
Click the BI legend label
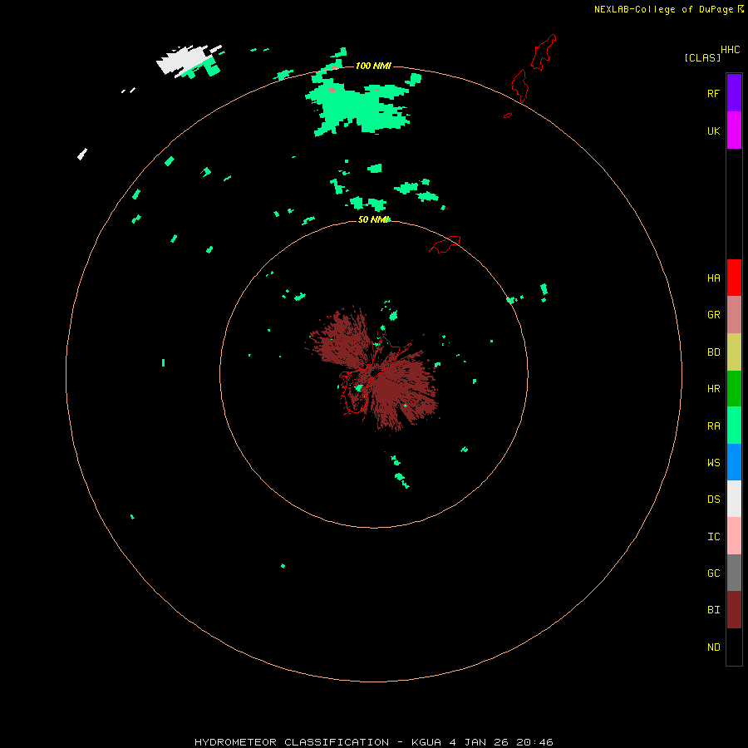pos(713,610)
